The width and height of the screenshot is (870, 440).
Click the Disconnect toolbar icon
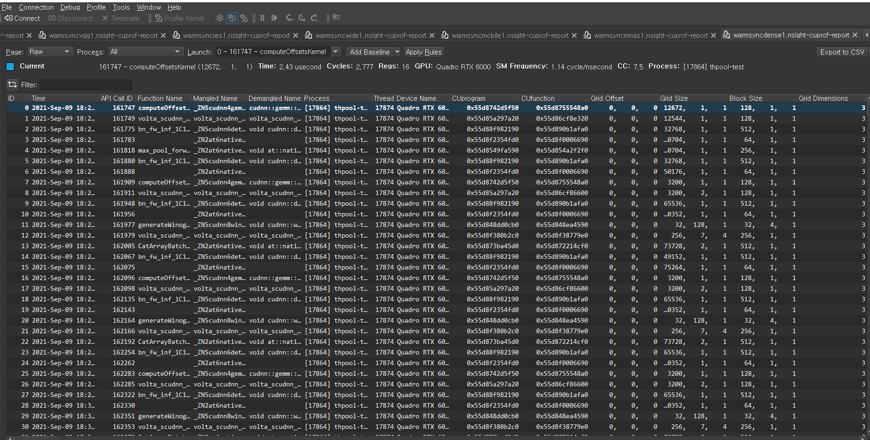[52, 18]
